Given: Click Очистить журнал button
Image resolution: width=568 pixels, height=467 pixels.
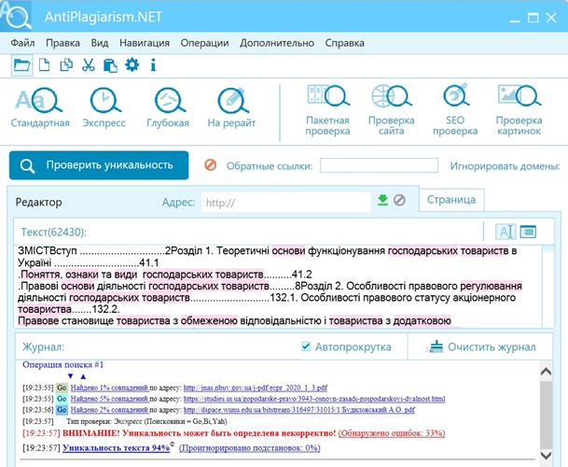Looking at the screenshot, I should click(x=481, y=347).
